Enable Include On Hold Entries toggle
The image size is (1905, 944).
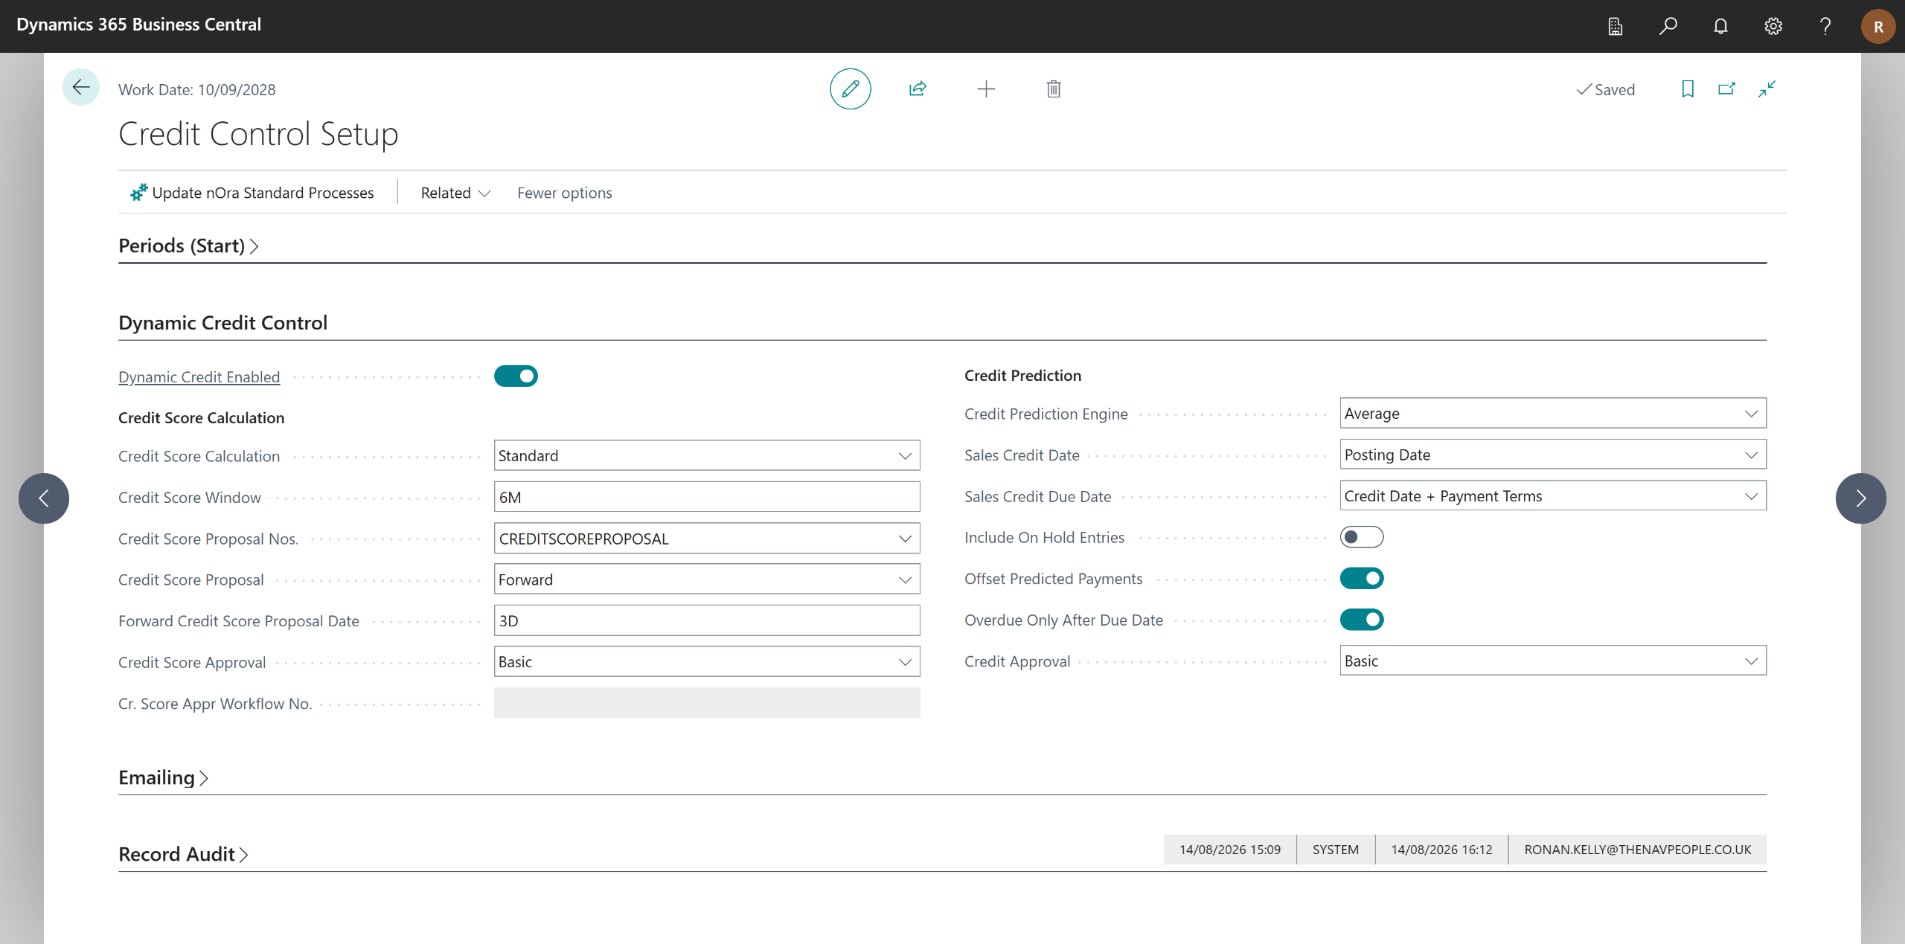(1362, 537)
